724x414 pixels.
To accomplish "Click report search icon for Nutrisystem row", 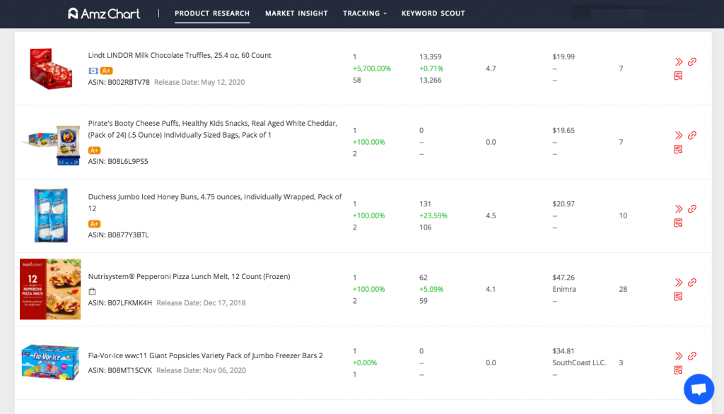I will [x=678, y=296].
